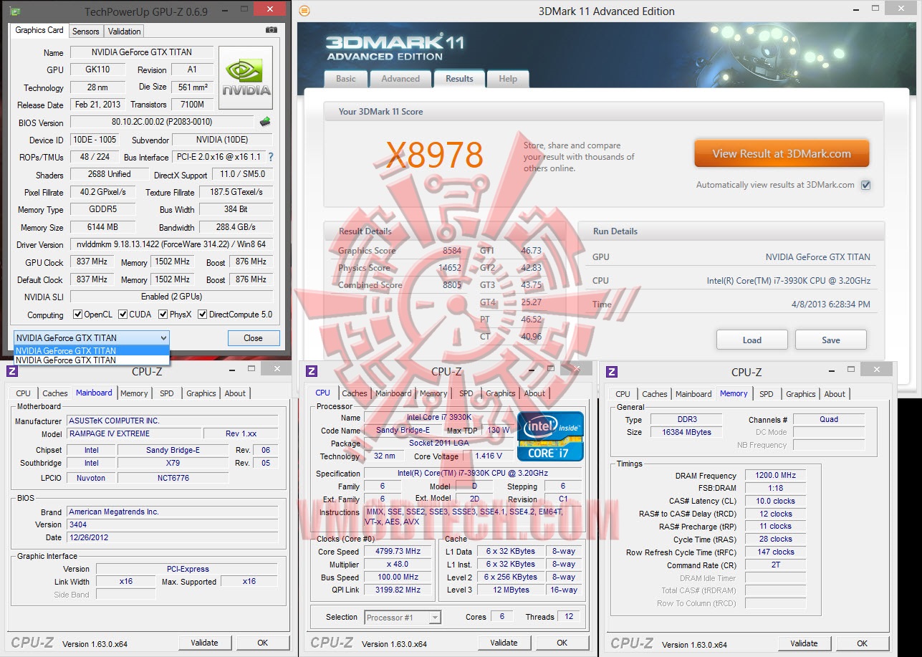
Task: Click the 3DMark 11 orange title bar icon
Action: point(304,11)
